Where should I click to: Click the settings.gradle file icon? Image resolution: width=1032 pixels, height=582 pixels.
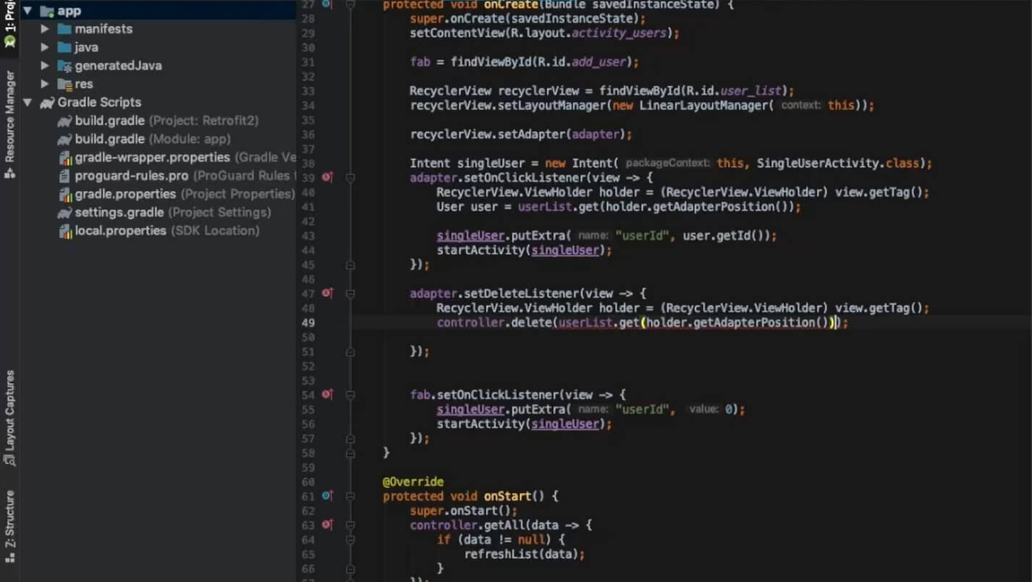tap(64, 213)
